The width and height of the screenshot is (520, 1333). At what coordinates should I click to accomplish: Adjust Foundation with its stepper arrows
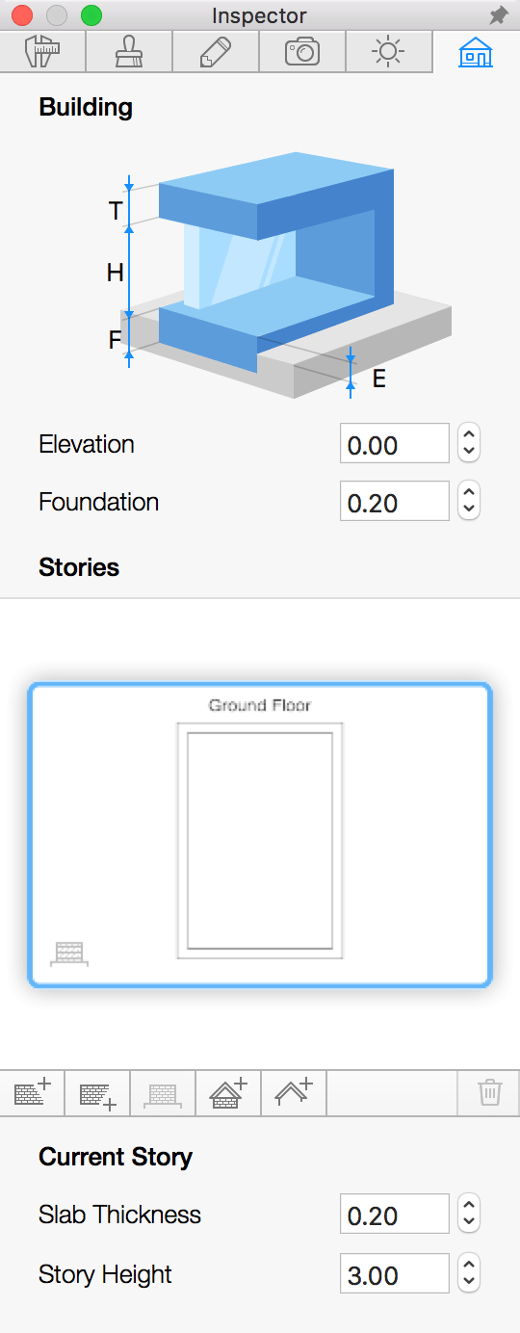coord(469,502)
